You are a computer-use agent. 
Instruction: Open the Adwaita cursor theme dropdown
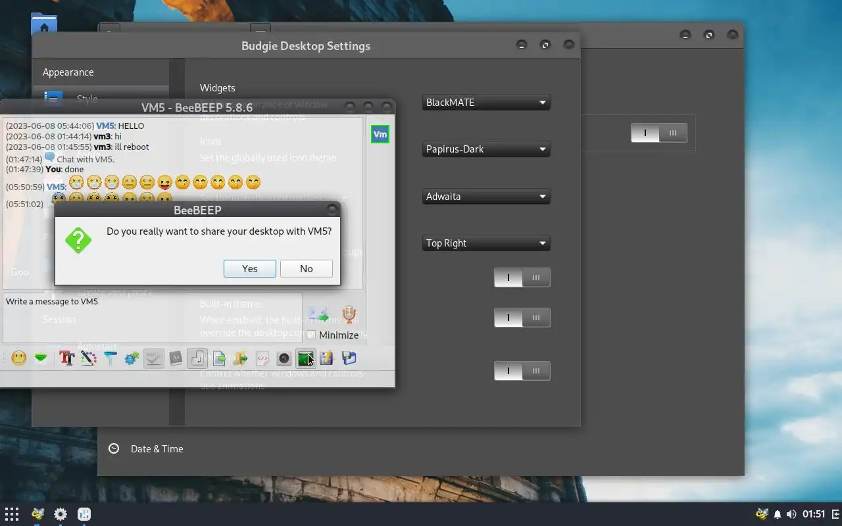click(486, 197)
